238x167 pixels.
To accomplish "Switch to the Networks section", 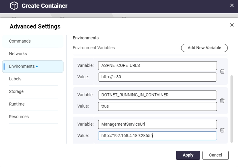I will (18, 54).
